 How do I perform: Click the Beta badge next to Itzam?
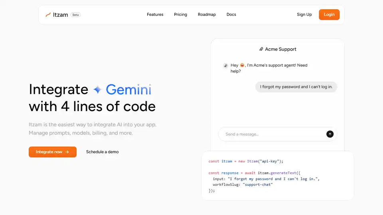coord(75,15)
